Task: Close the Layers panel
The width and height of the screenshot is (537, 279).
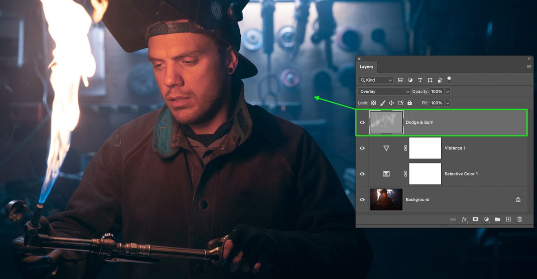Action: (359, 58)
